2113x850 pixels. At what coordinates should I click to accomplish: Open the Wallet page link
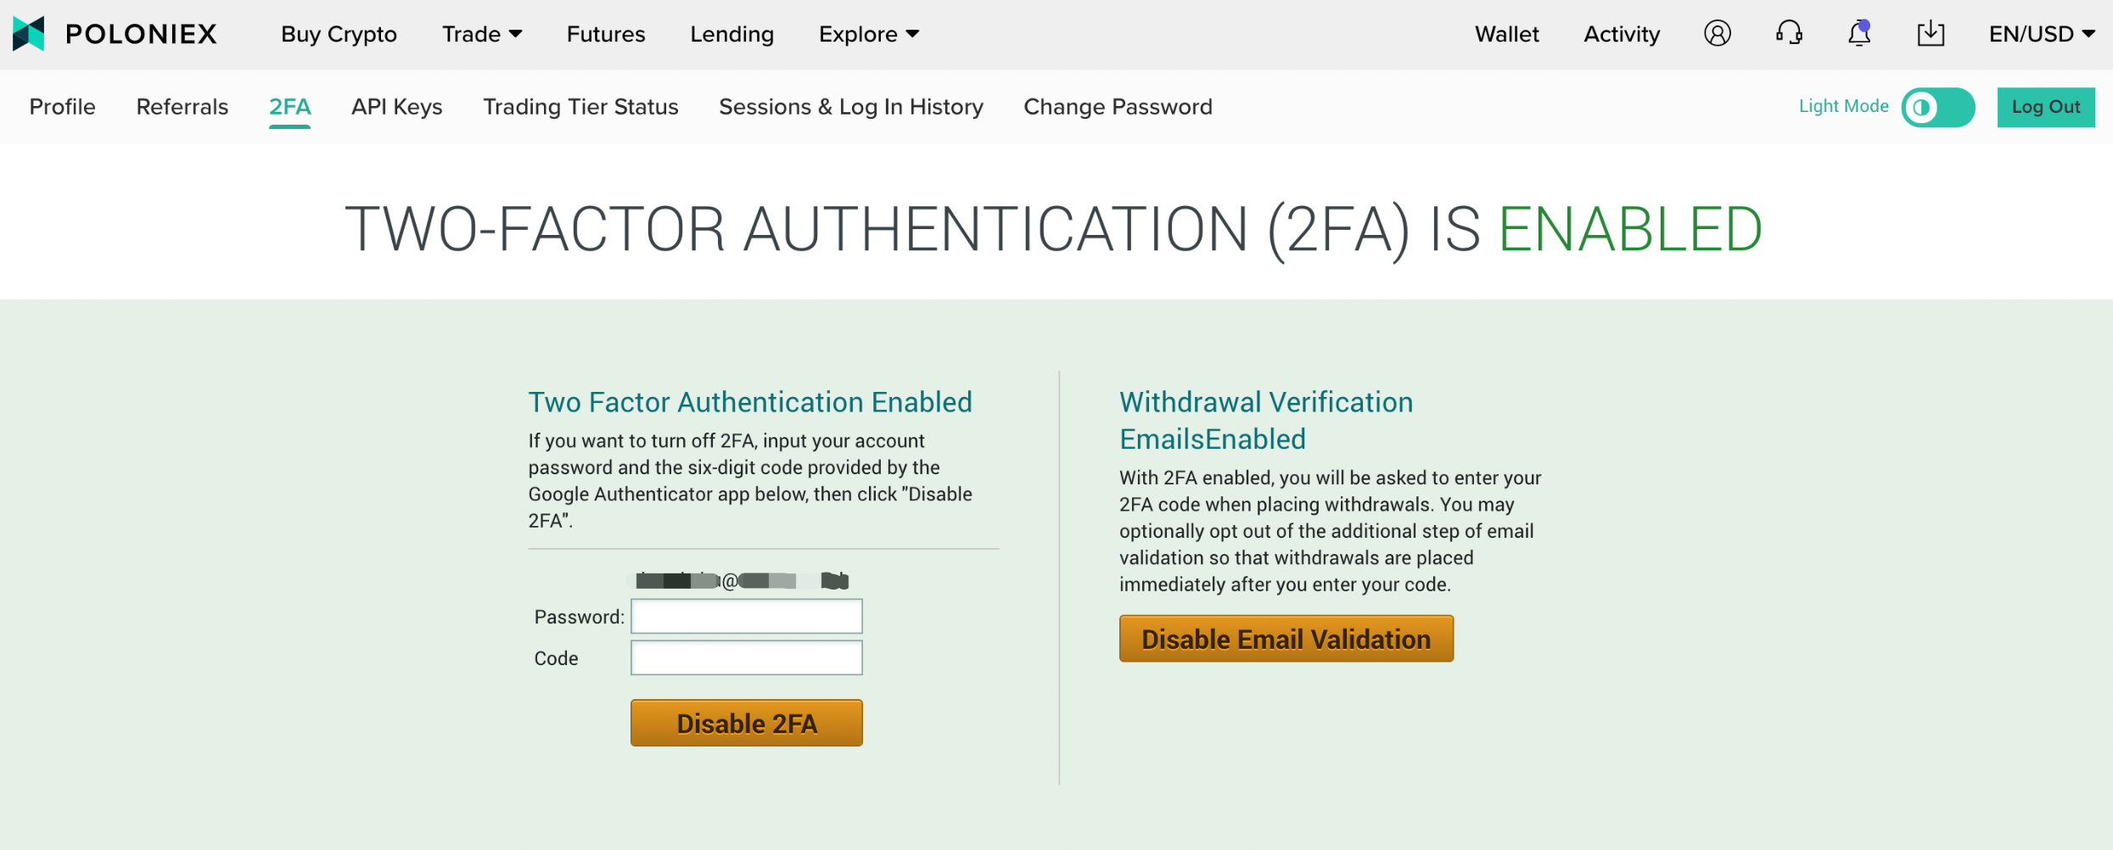tap(1506, 34)
